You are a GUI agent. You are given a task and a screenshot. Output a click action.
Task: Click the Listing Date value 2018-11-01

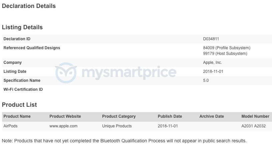tap(213, 72)
